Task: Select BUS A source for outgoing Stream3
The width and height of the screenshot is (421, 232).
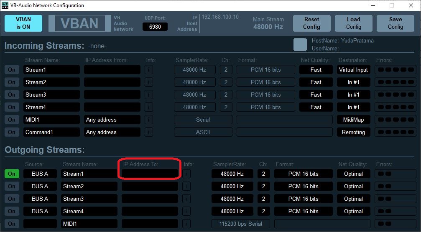Action: pos(40,199)
